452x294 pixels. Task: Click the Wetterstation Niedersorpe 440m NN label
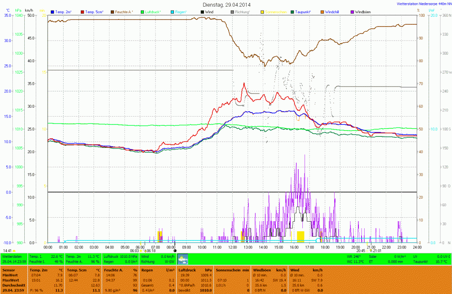coord(423,4)
